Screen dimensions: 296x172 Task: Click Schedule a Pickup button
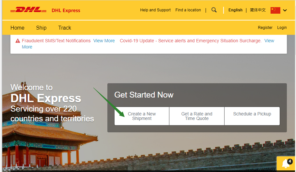pos(252,116)
